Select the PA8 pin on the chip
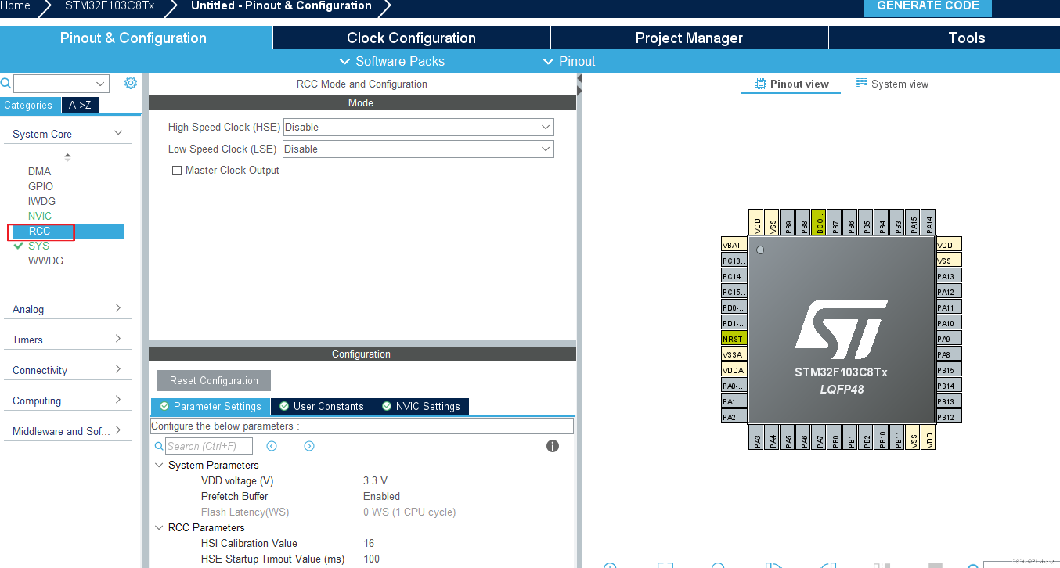The width and height of the screenshot is (1060, 568). coord(949,354)
